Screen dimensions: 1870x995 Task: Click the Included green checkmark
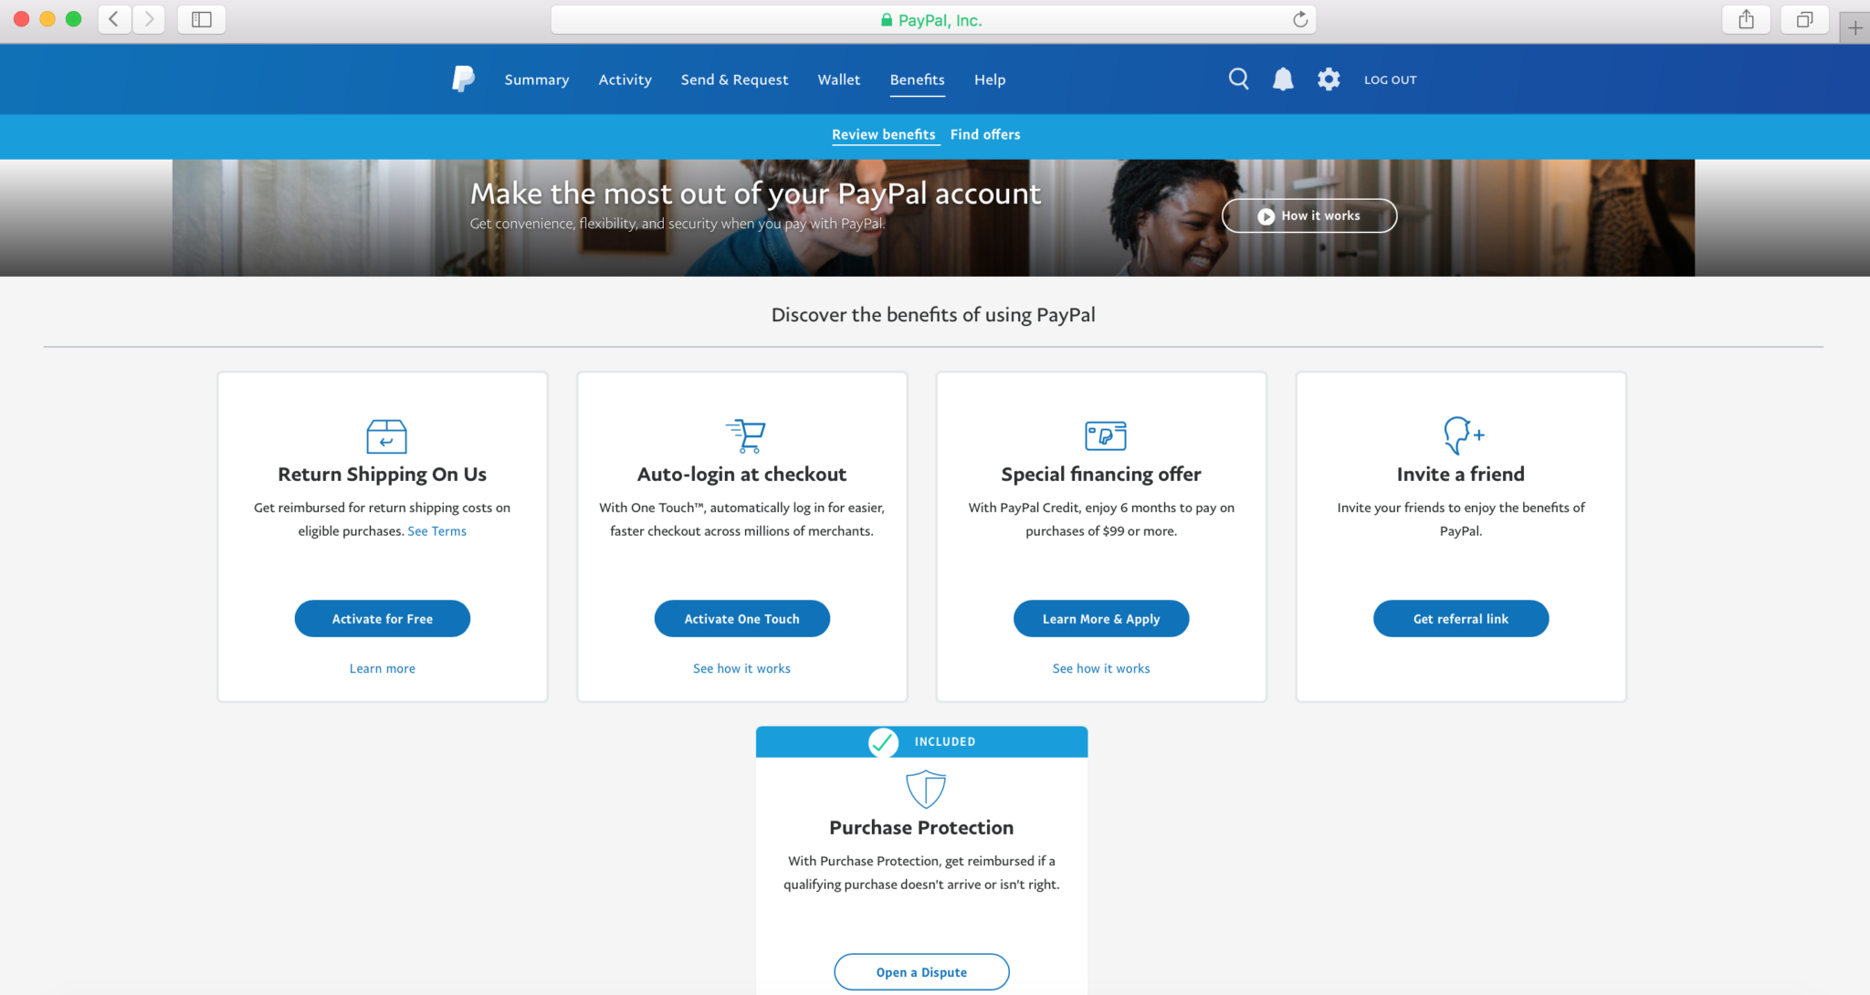click(883, 742)
